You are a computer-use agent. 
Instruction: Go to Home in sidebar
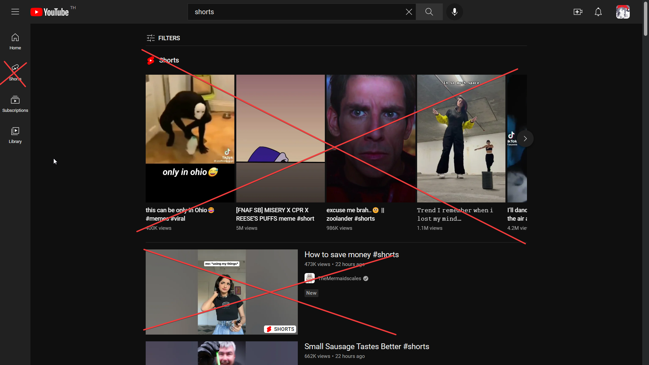[15, 42]
